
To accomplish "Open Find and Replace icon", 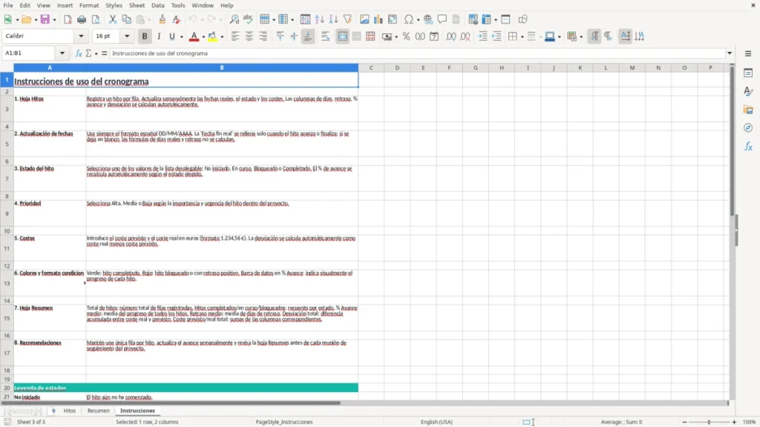I will coord(234,19).
